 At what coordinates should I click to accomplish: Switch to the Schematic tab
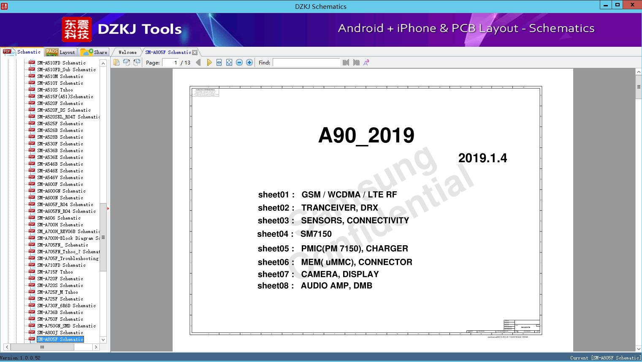tap(22, 52)
